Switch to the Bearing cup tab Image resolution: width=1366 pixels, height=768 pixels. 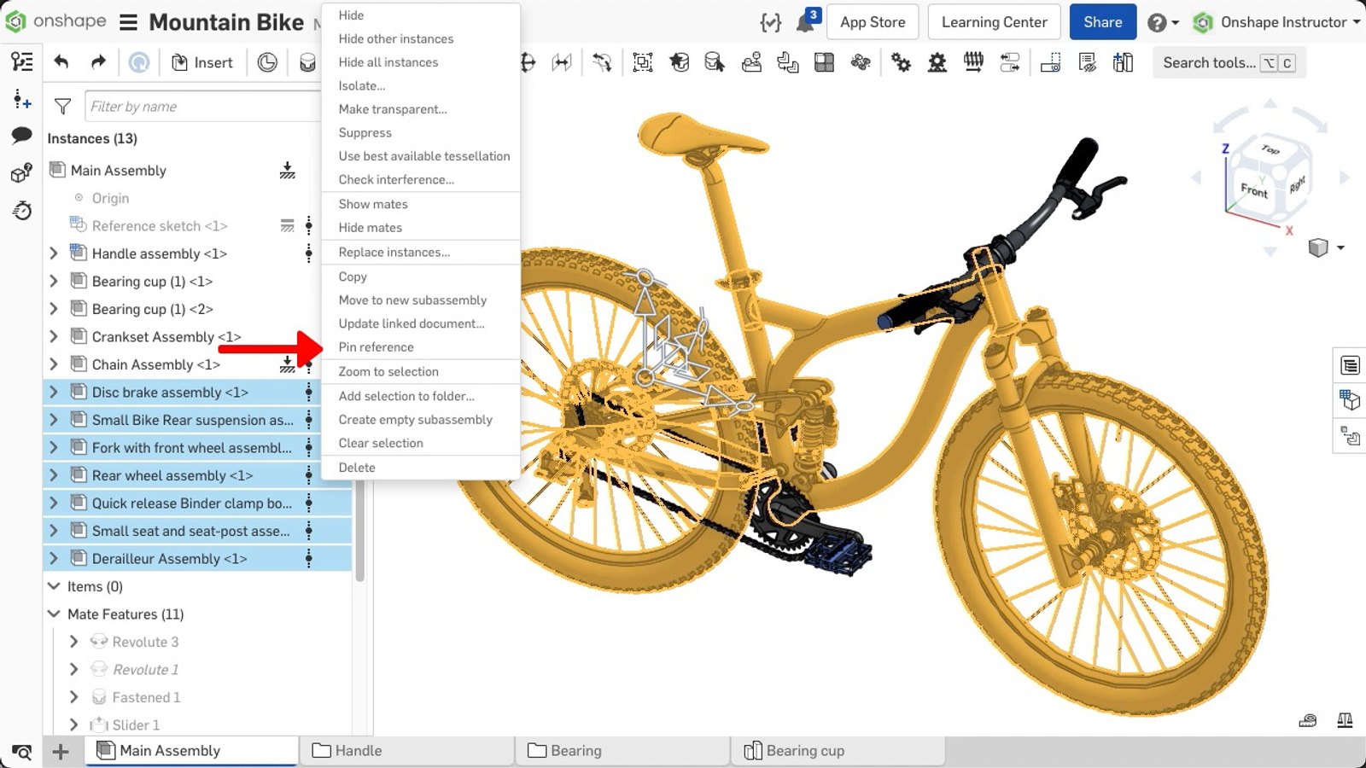coord(804,751)
